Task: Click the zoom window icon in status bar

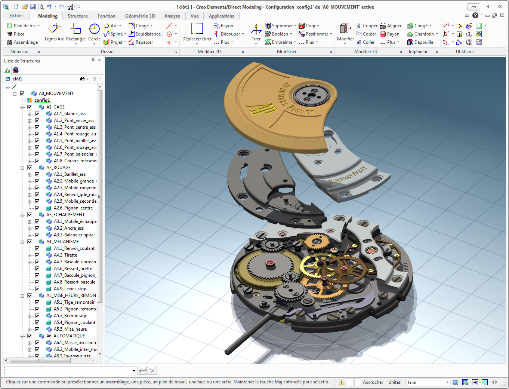Action: coord(465,382)
